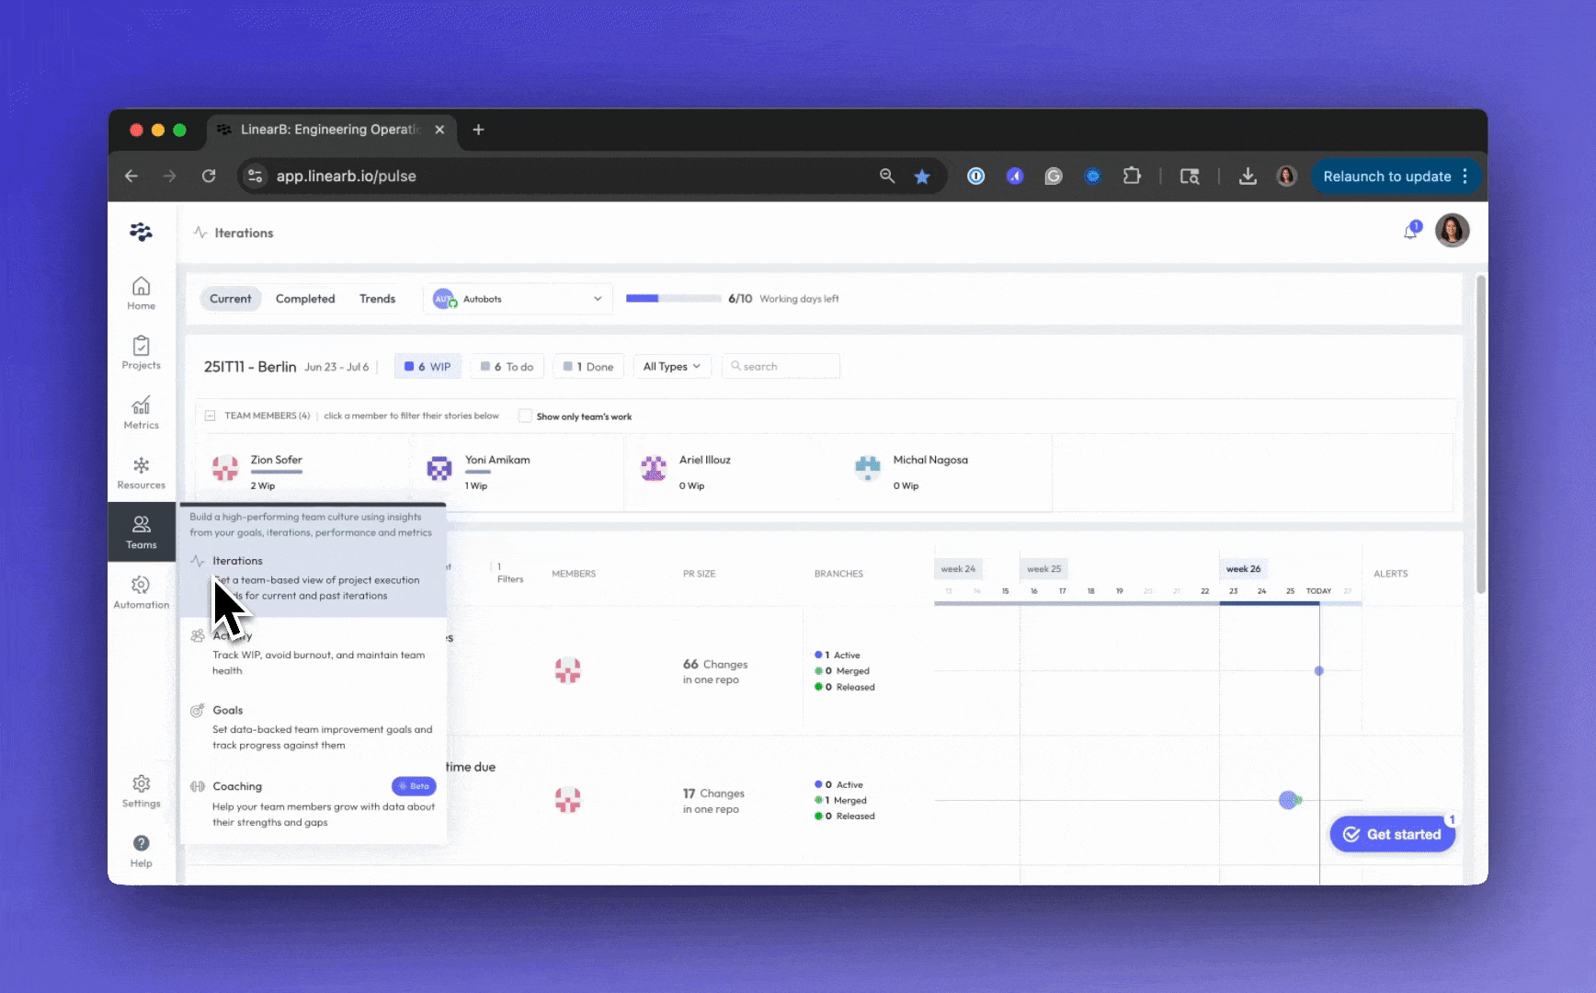Click the working days progress bar

coord(673,299)
